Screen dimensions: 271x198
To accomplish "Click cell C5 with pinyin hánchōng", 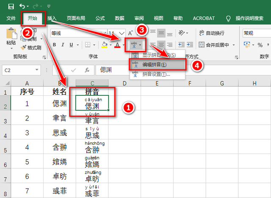I will coord(92,147).
